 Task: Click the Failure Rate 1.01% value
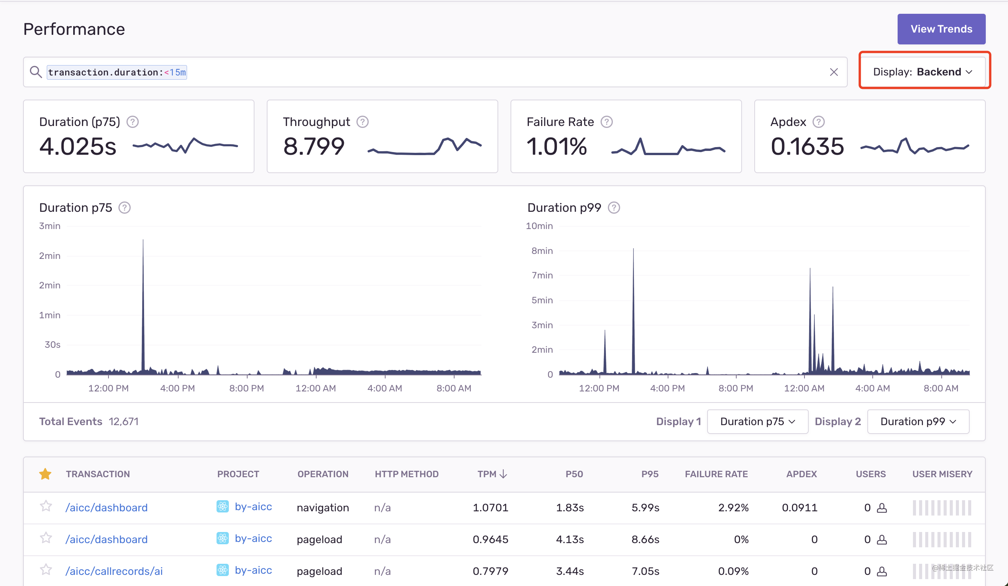pyautogui.click(x=557, y=146)
